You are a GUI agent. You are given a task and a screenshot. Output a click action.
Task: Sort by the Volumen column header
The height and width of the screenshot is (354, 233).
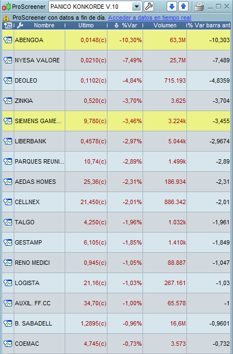[x=165, y=26]
